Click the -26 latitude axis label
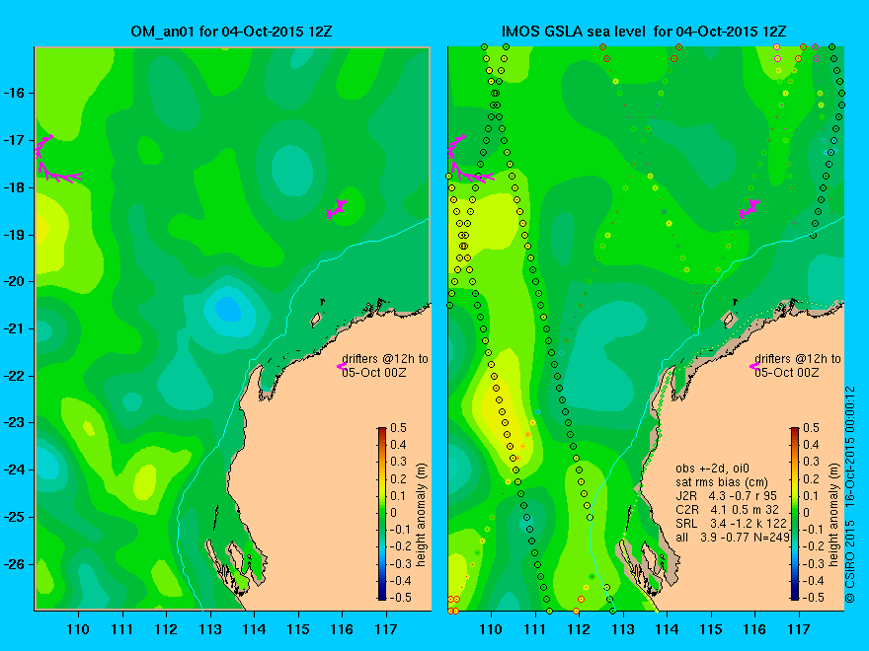869x651 pixels. (14, 564)
